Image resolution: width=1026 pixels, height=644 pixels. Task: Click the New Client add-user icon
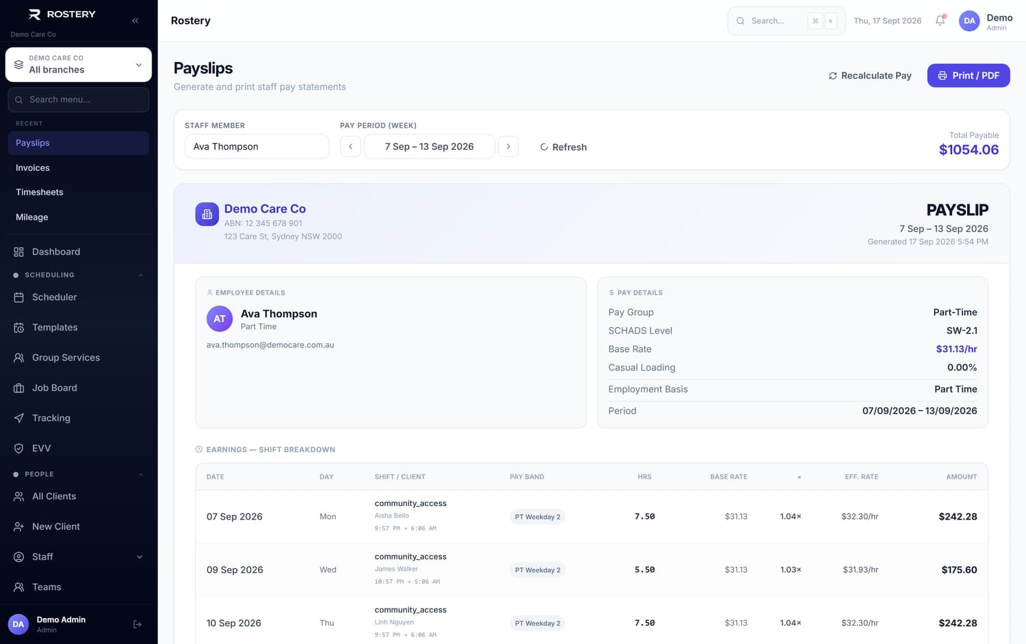pyautogui.click(x=18, y=526)
